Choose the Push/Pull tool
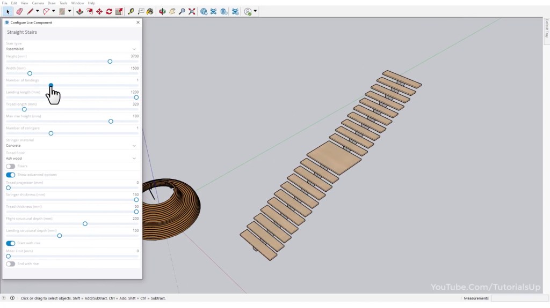This screenshot has height=308, width=550. click(79, 11)
